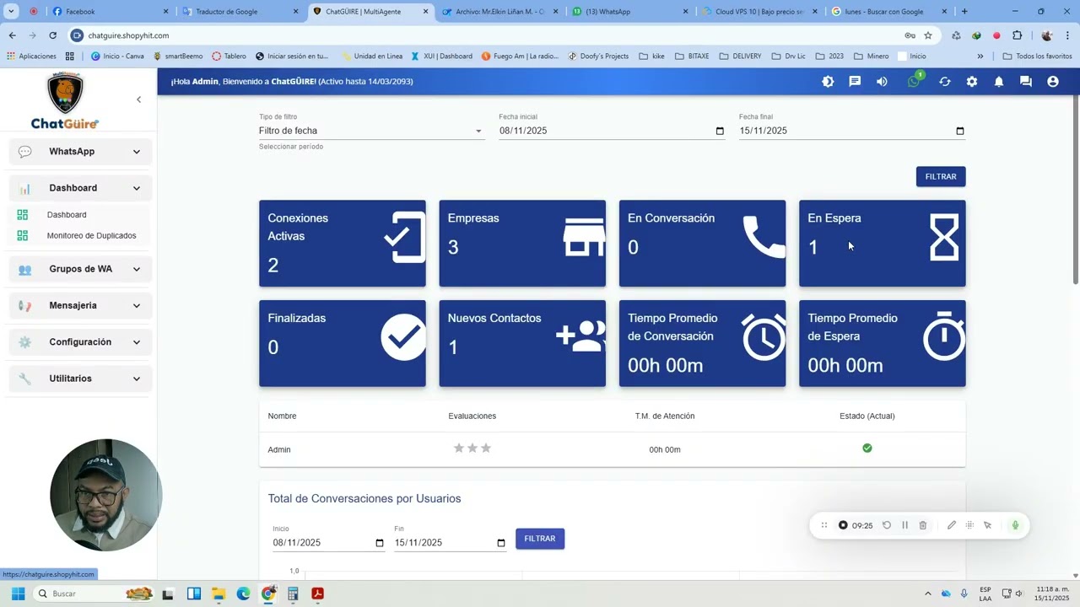Expand the Grupos de WA section

(x=81, y=269)
